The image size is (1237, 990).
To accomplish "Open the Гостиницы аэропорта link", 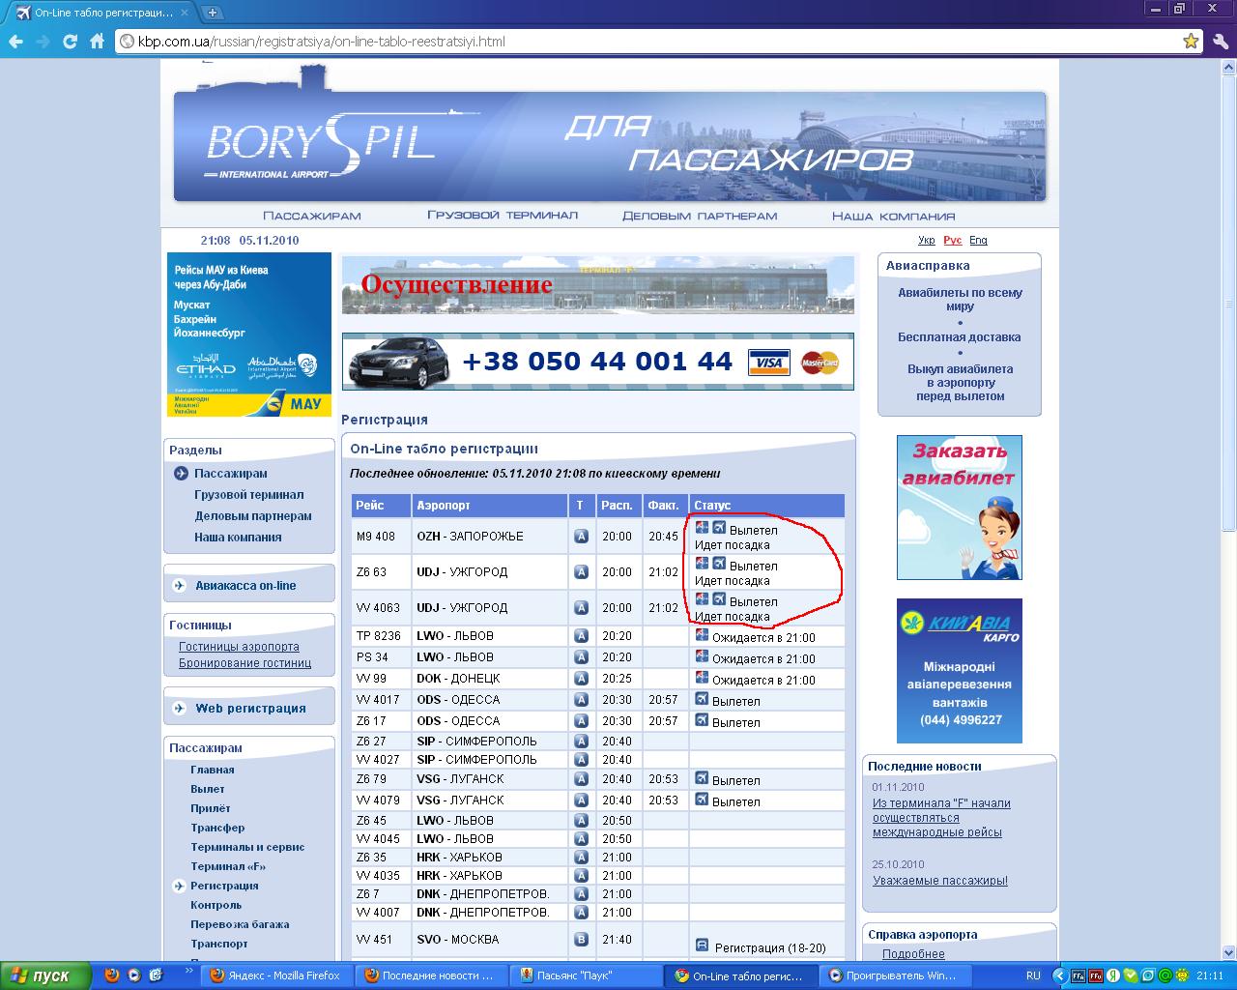I will (239, 647).
